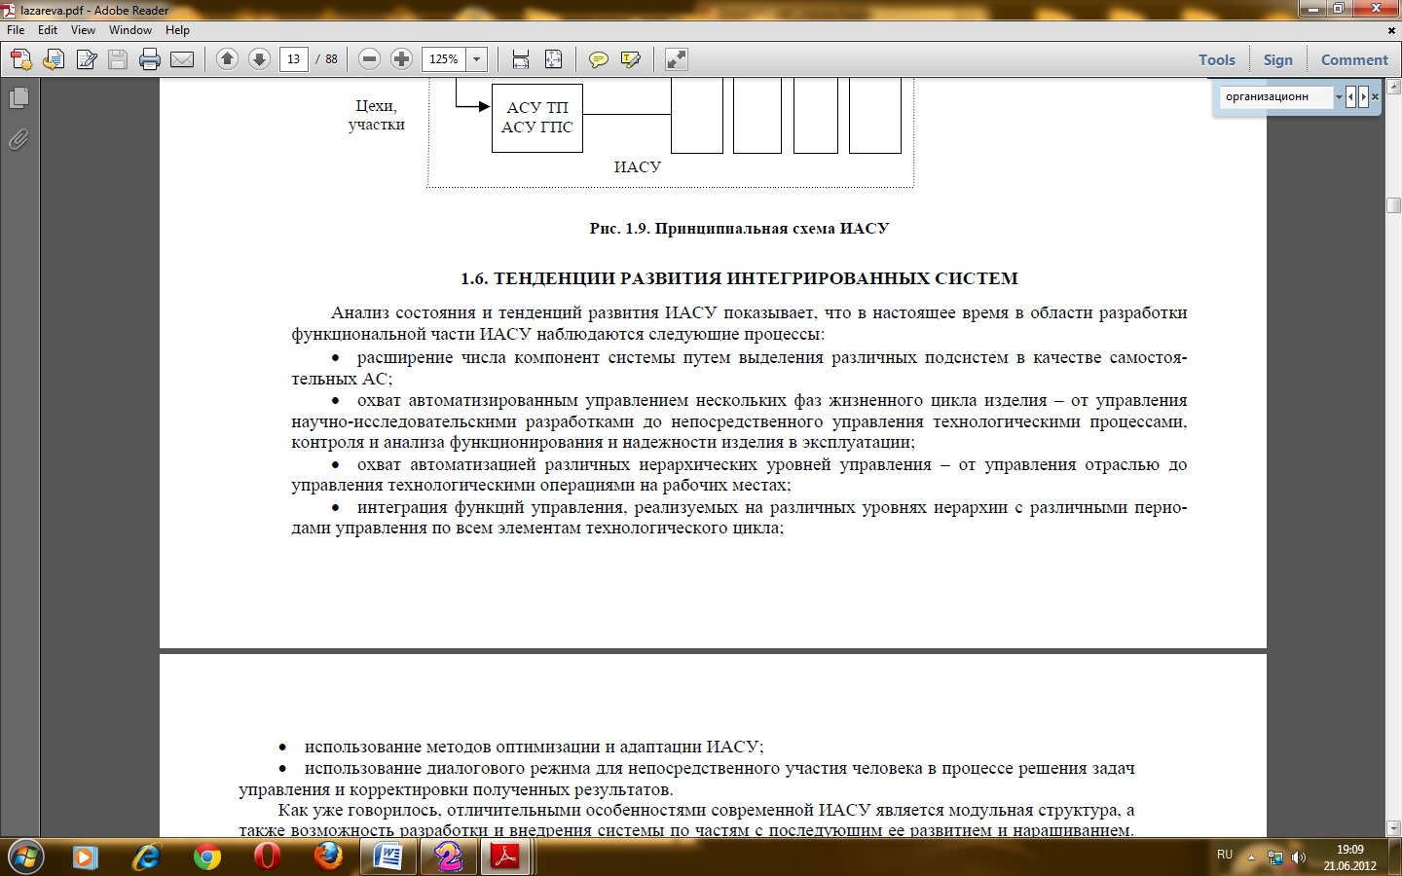
Task: Print the document with the printer icon
Action: 150,59
